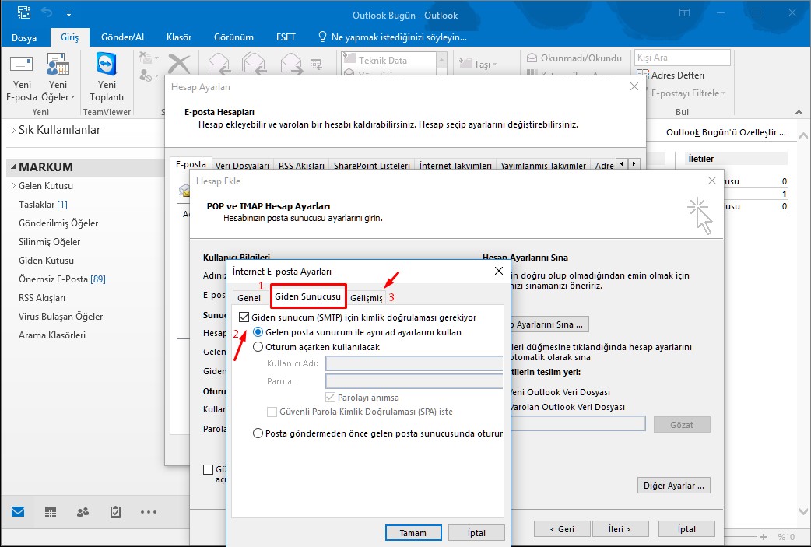This screenshot has width=811, height=547.
Task: Open Adres Defteri book icon
Action: click(642, 75)
